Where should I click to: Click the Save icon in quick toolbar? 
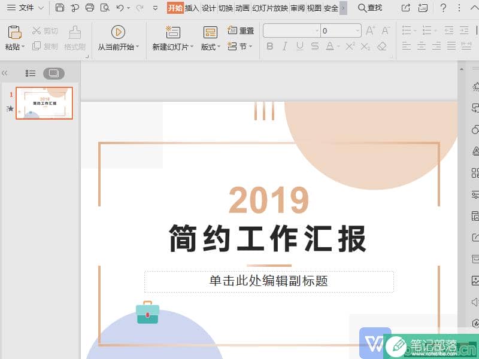[59, 8]
